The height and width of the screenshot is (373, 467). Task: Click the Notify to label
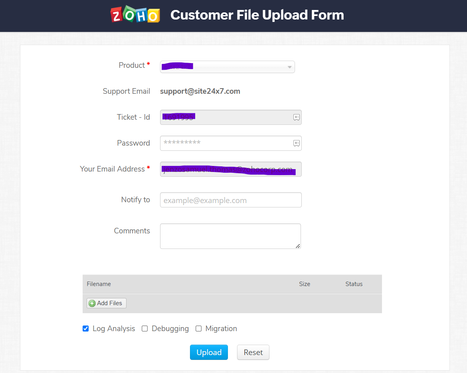(136, 199)
